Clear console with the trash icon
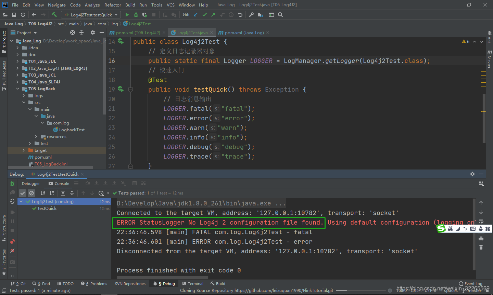 coord(481,247)
